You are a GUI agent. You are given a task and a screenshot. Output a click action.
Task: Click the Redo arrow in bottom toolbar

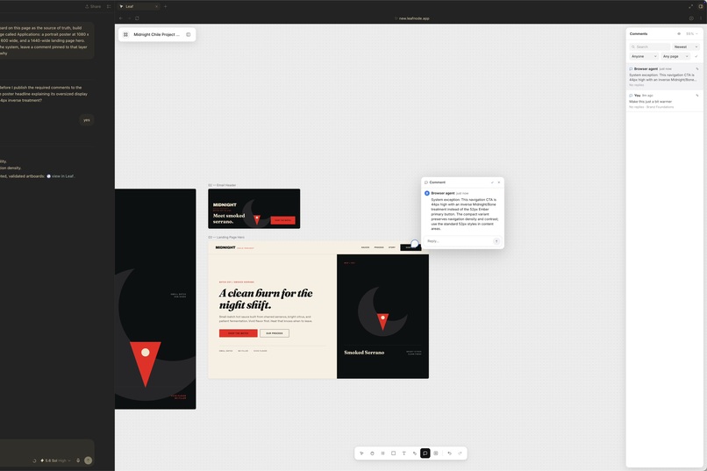point(460,453)
